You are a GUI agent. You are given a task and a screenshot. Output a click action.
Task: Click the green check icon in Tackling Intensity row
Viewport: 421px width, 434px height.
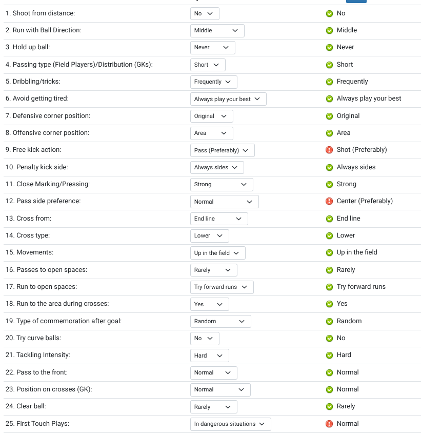click(329, 355)
